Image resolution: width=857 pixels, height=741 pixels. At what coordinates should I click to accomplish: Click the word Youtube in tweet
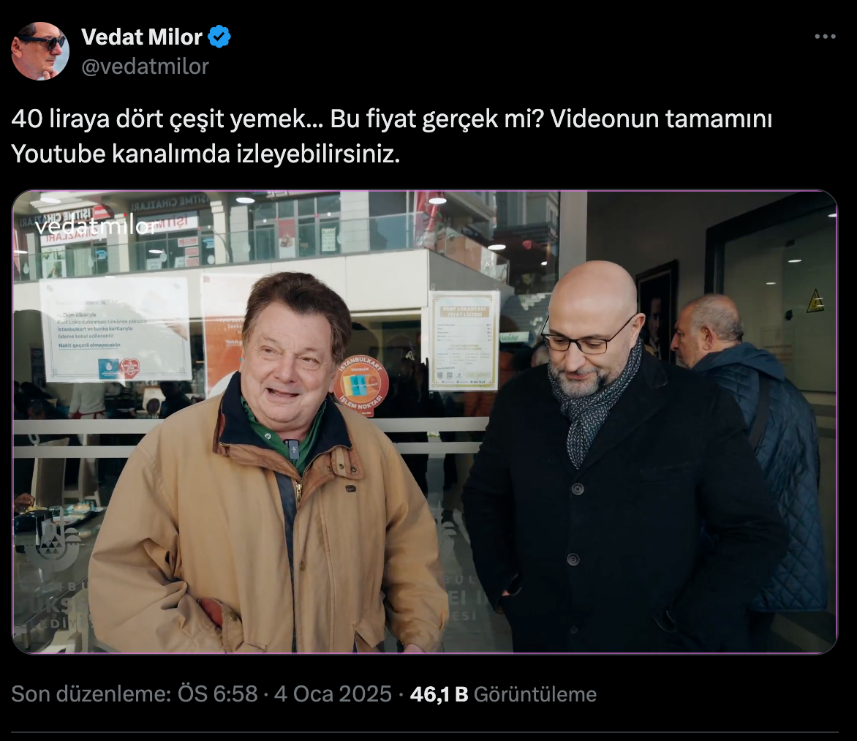coord(58,154)
